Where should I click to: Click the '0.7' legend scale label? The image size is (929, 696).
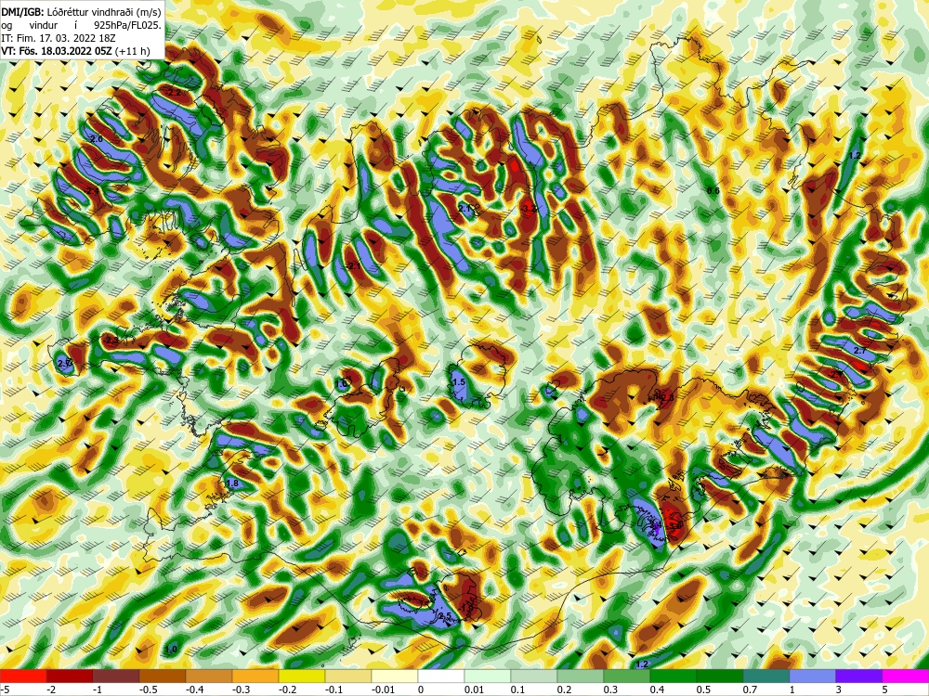click(x=750, y=690)
